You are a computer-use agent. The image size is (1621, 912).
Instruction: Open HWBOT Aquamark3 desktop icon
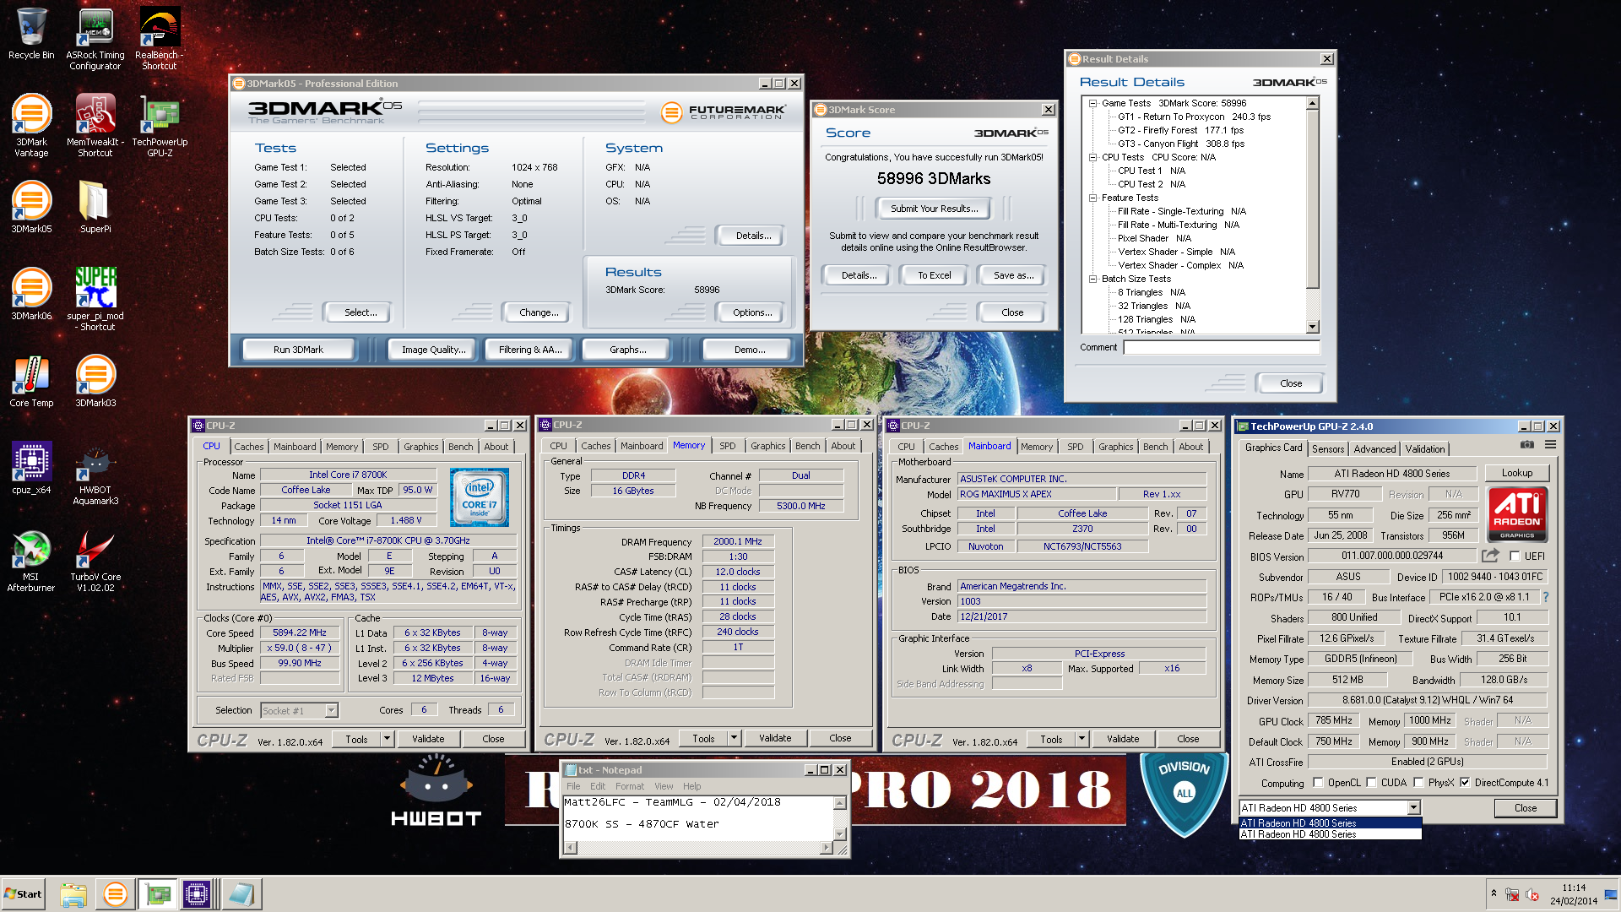(x=95, y=474)
